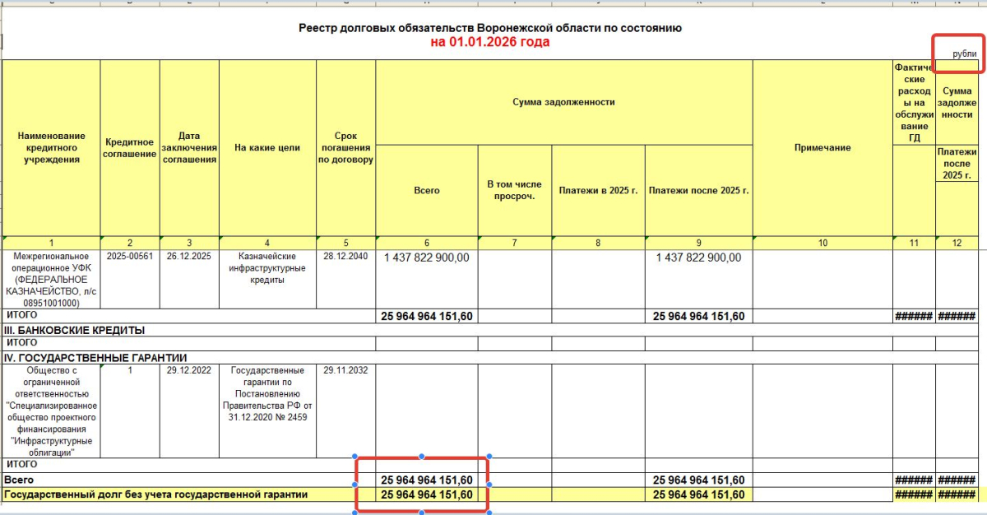The image size is (987, 515).
Task: Select 'Казначейские инфраструктурные кредиты' purpose cell
Action: click(x=267, y=268)
